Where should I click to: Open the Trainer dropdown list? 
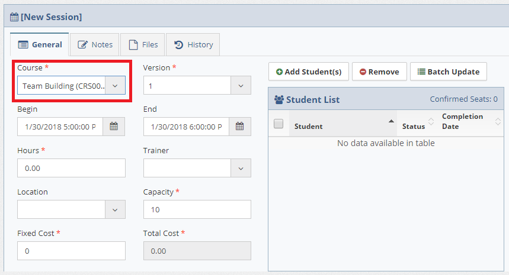tap(240, 169)
